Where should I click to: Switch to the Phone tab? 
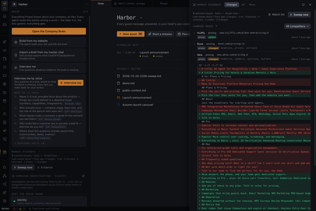click(x=163, y=4)
